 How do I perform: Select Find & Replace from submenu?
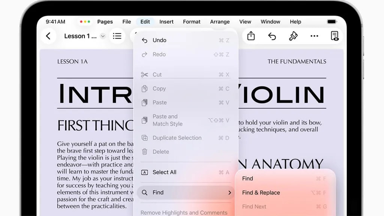coord(261,193)
